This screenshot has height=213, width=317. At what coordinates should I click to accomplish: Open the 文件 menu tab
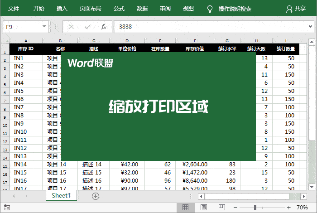(x=14, y=9)
